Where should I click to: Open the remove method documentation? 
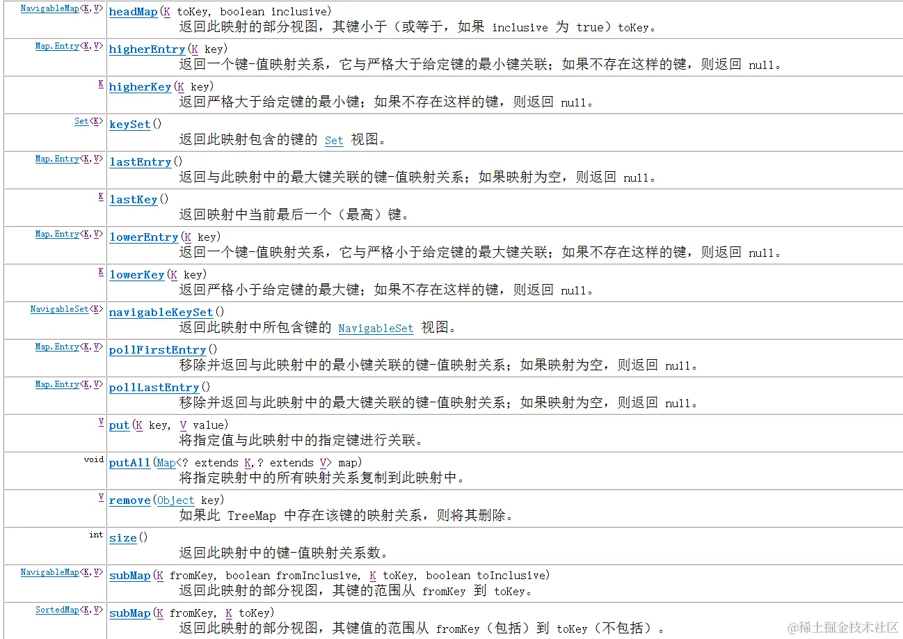(129, 500)
